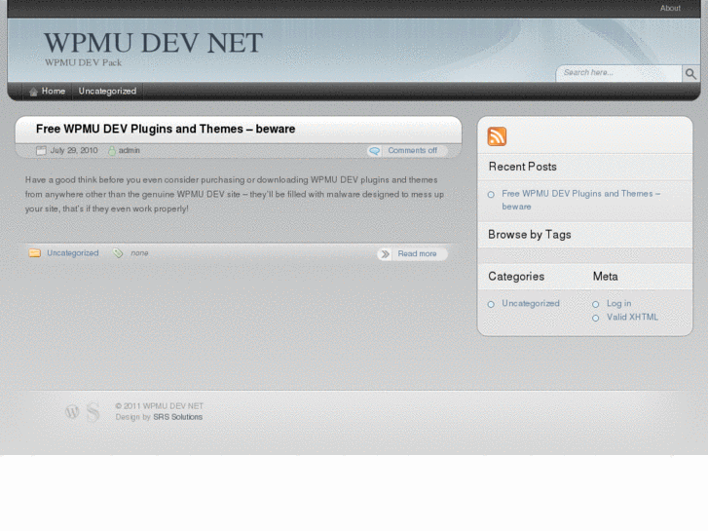Image resolution: width=708 pixels, height=531 pixels.
Task: Open post title Free WPMU DEV Plugins and Themes
Action: (x=166, y=130)
